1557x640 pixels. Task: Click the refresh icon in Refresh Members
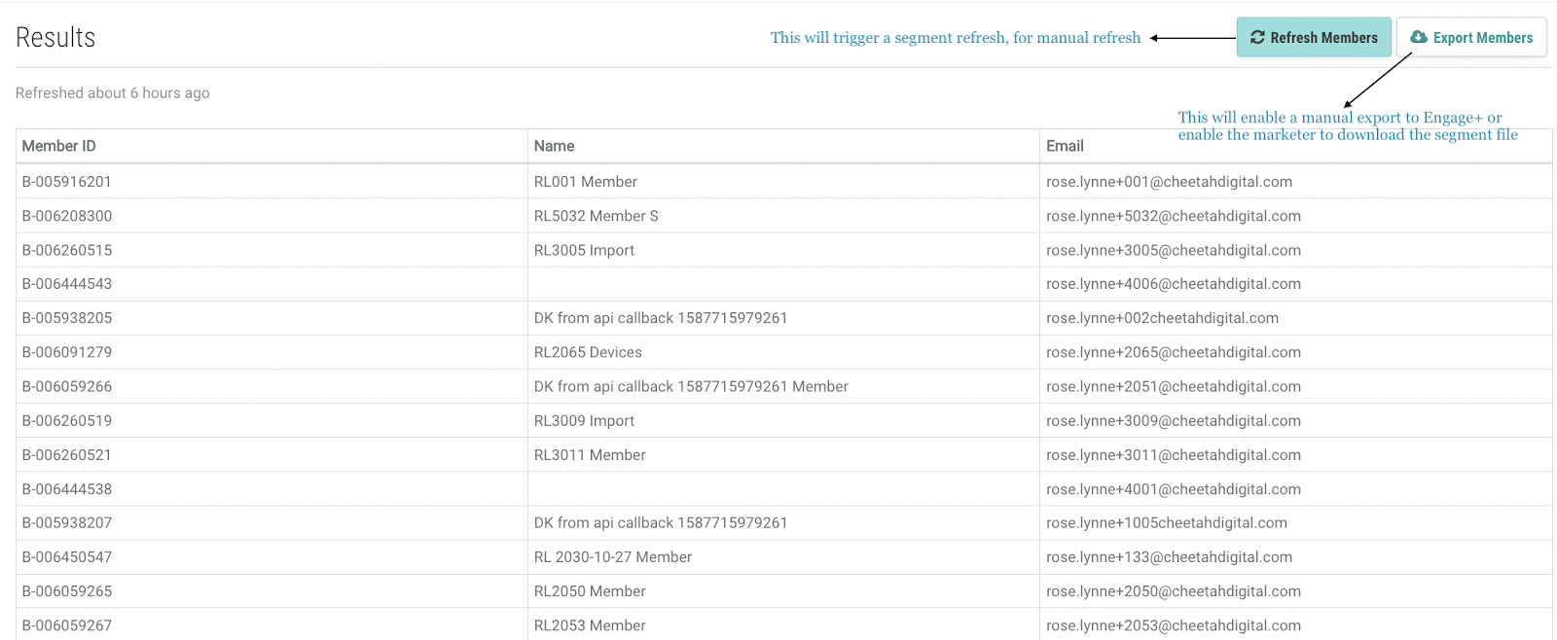(1257, 38)
